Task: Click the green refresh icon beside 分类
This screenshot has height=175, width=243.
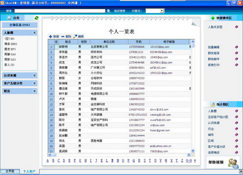Action: tap(36, 18)
